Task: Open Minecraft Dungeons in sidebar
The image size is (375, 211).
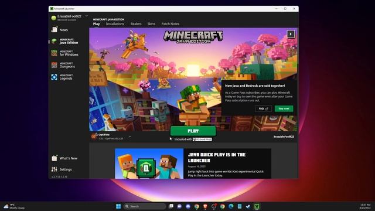Action: coord(63,65)
